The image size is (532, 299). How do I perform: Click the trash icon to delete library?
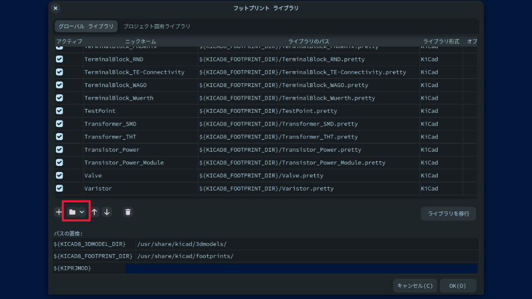(128, 212)
